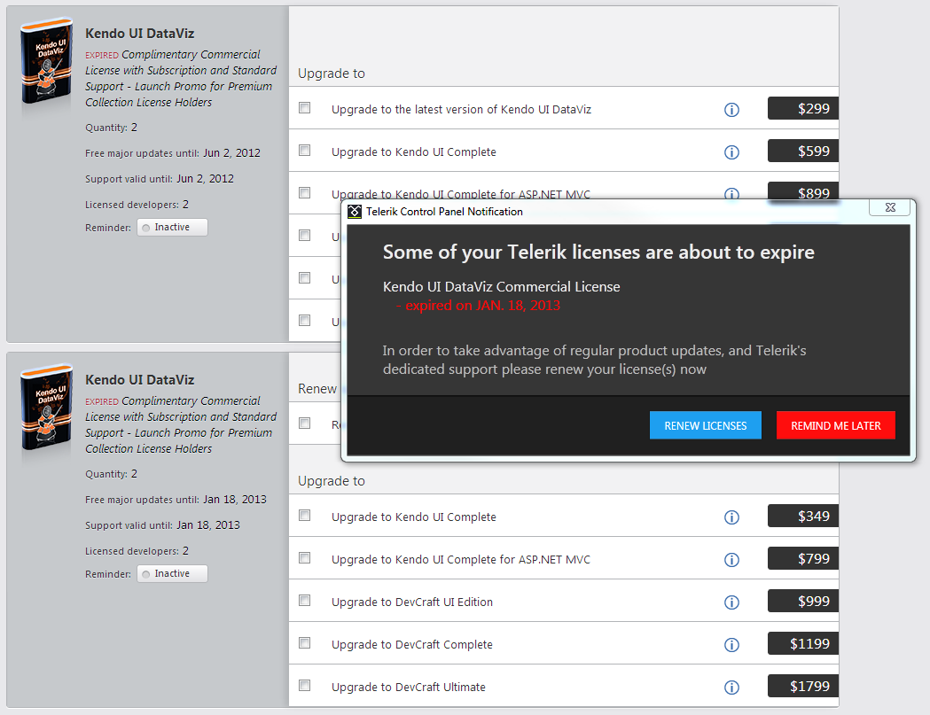Tick the checkbox under the Renew heading
The height and width of the screenshot is (715, 930).
tap(305, 424)
